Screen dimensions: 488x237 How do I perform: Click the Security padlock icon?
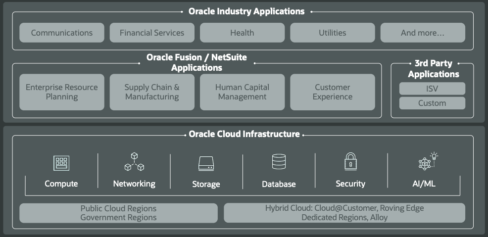350,161
